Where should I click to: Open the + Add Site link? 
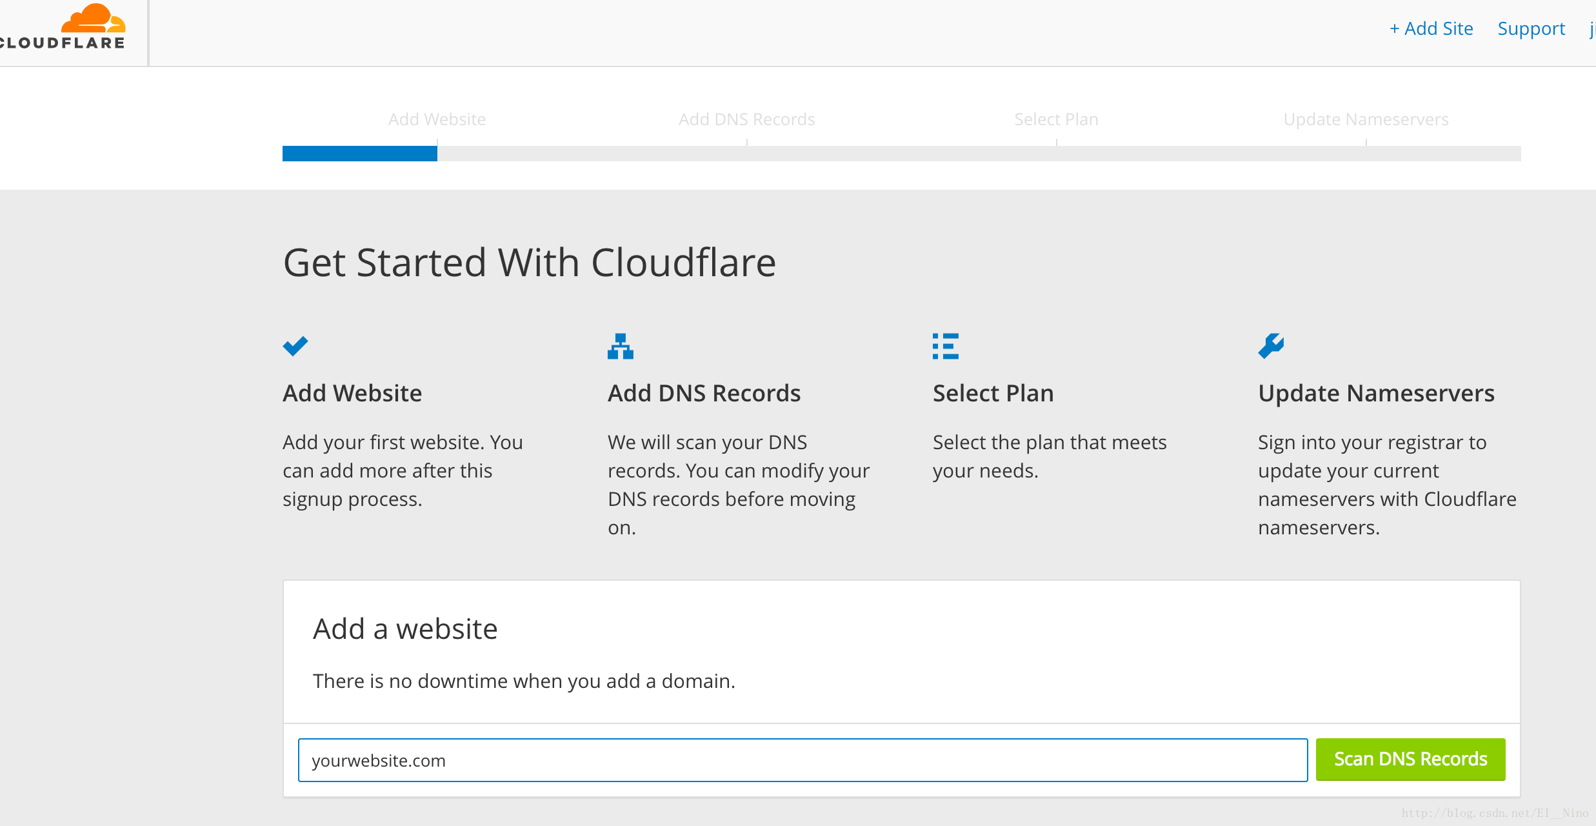tap(1431, 28)
